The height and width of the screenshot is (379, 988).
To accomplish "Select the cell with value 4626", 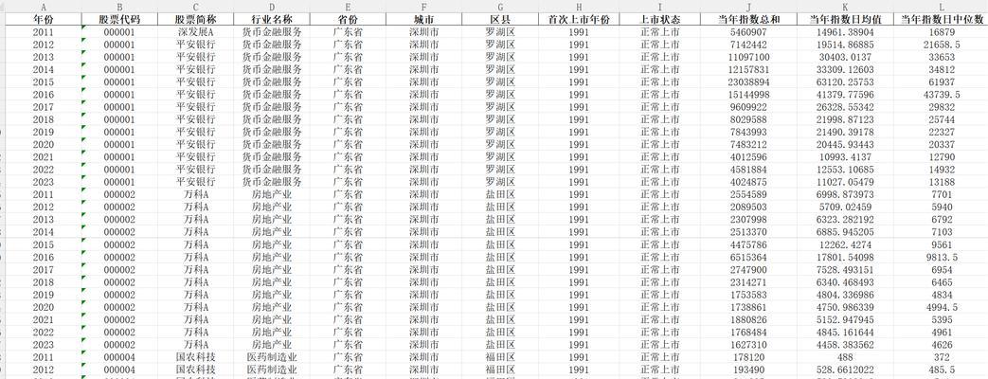I will click(x=941, y=345).
